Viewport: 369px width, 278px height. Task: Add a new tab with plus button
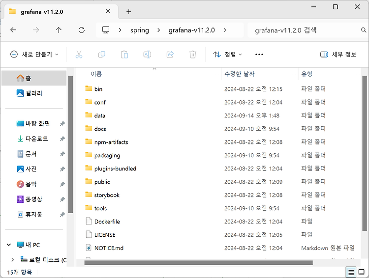tap(129, 11)
